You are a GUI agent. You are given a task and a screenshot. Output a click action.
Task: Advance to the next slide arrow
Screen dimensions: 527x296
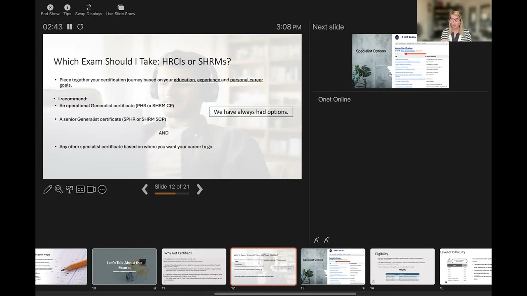200,189
